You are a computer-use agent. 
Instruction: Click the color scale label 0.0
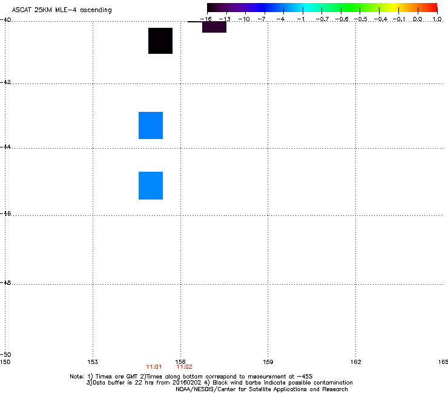418,19
